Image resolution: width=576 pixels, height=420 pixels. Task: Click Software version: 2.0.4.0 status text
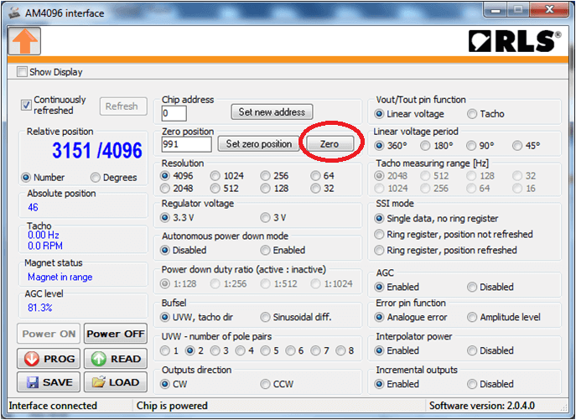[482, 406]
